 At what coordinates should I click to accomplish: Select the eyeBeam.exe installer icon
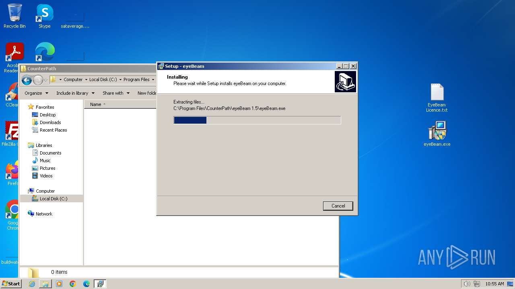(x=437, y=134)
